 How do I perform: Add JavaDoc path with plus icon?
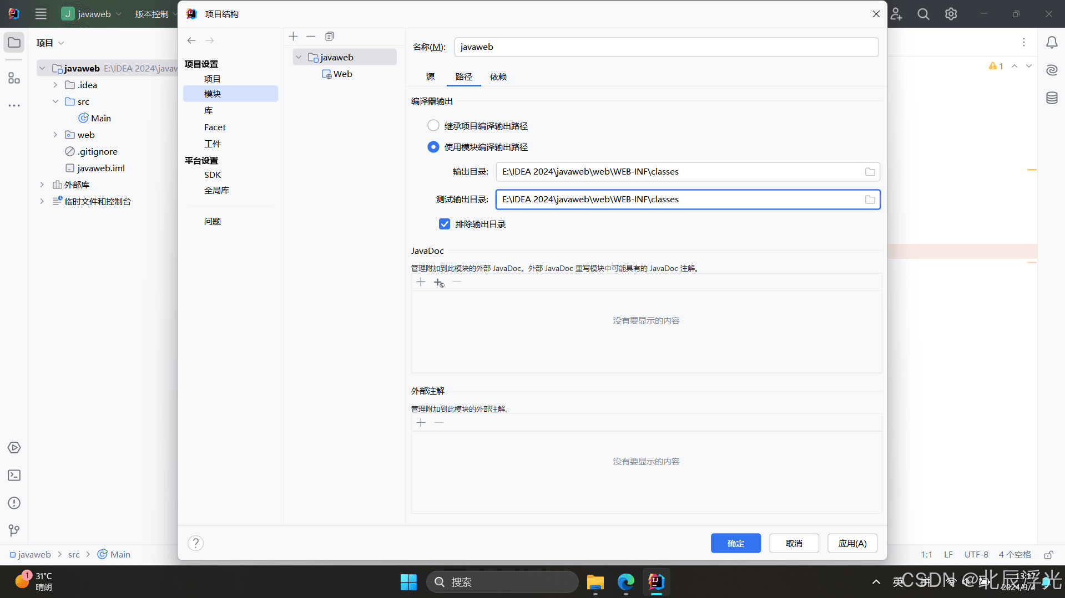point(421,283)
